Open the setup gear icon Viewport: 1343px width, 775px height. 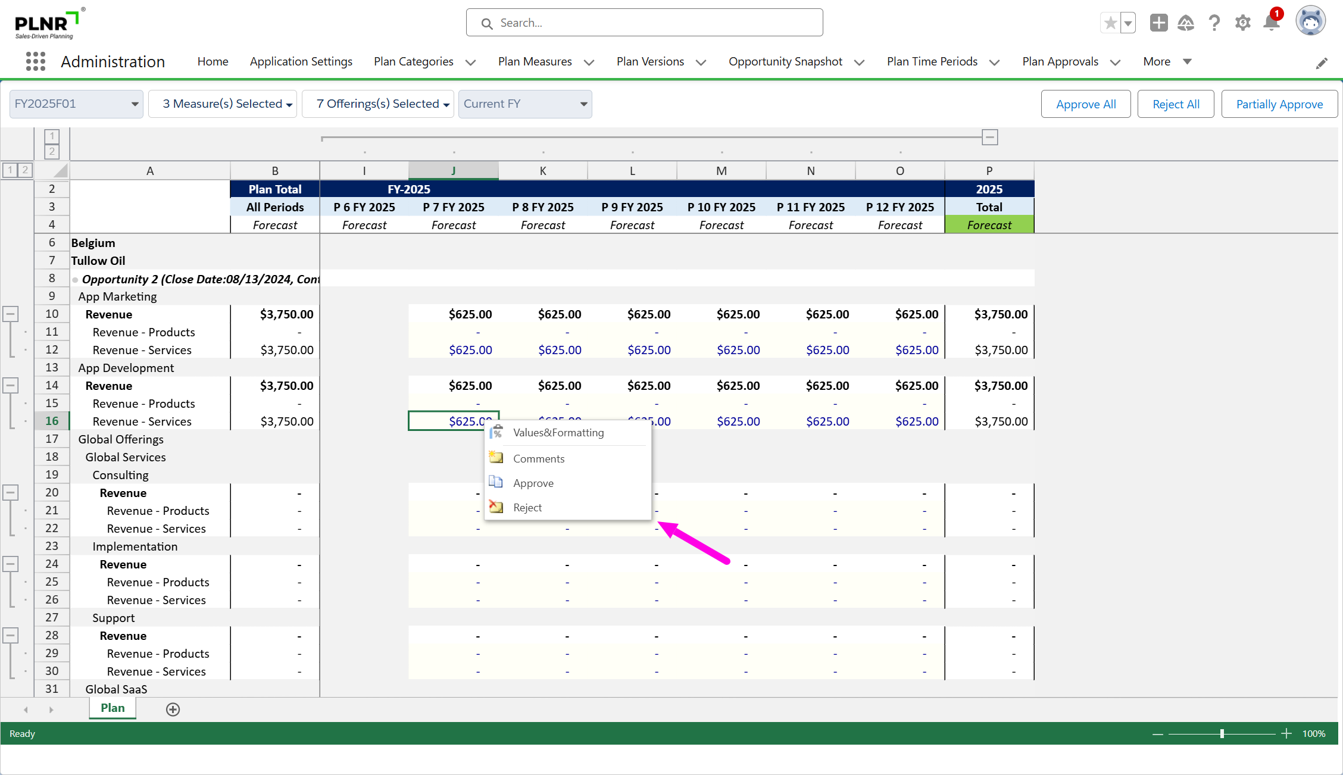(x=1242, y=23)
